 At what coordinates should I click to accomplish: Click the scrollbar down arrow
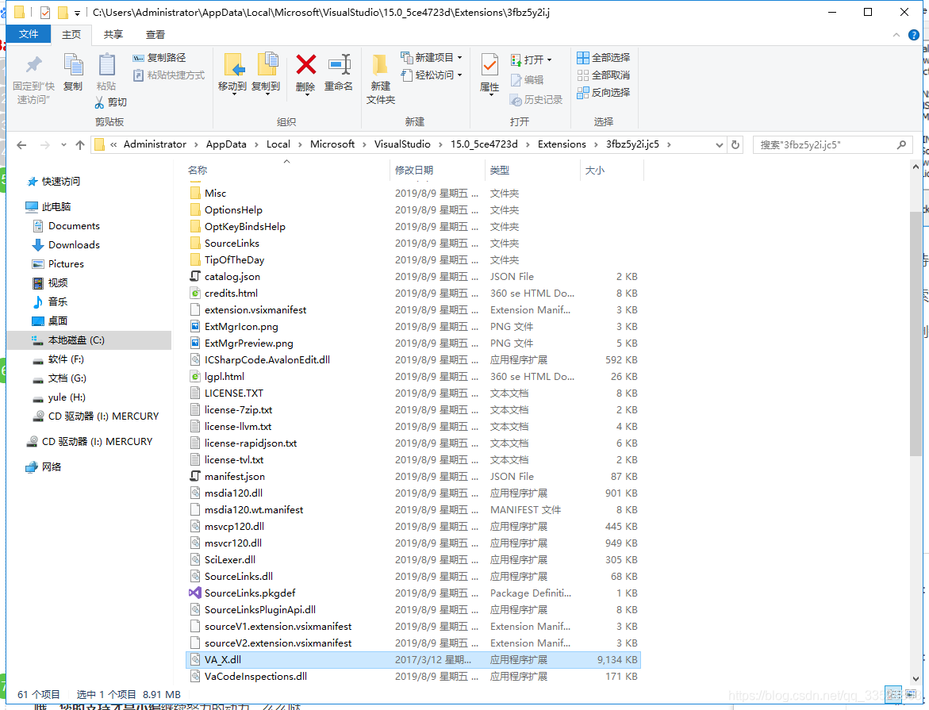click(x=916, y=679)
